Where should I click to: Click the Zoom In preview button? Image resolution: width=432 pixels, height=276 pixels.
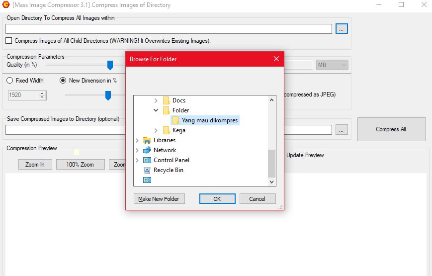35,164
